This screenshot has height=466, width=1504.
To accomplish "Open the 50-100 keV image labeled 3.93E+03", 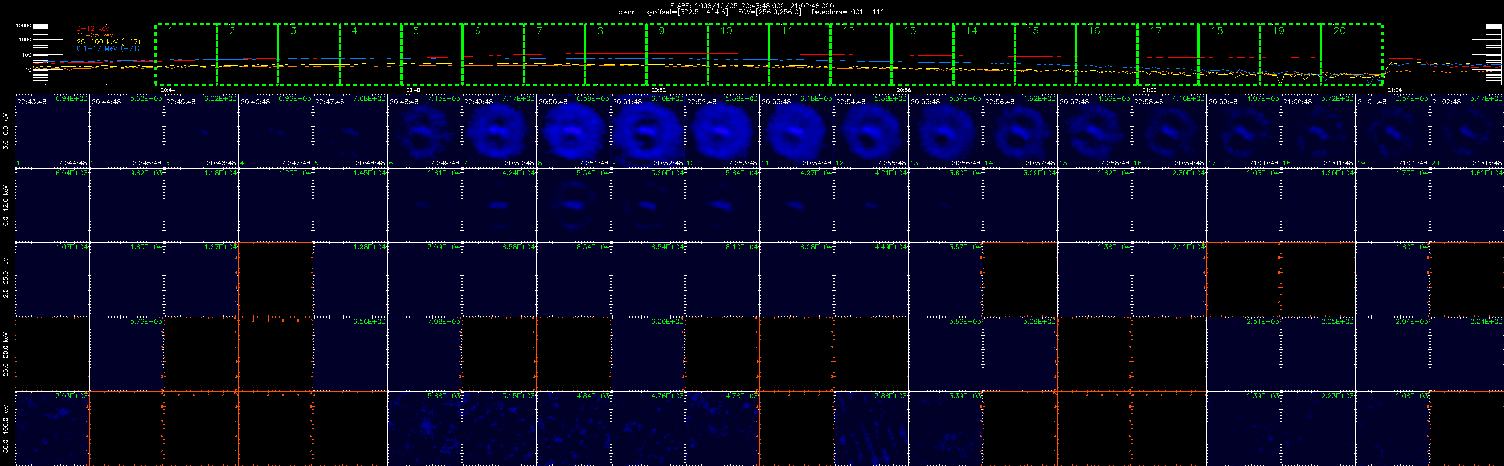I will pos(52,428).
